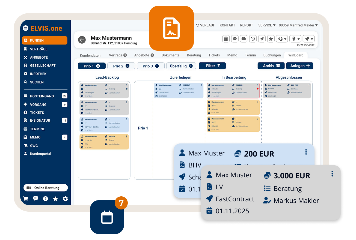Image resolution: width=356 pixels, height=240 pixels.
Task: Switch to the Verträge tab
Action: point(118,55)
